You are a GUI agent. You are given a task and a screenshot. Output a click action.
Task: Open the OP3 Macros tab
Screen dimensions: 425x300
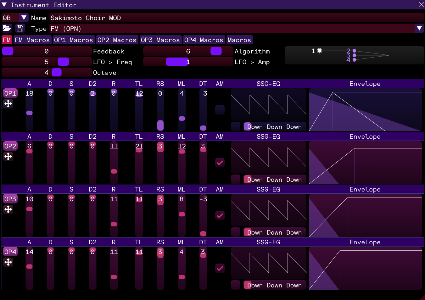[160, 40]
